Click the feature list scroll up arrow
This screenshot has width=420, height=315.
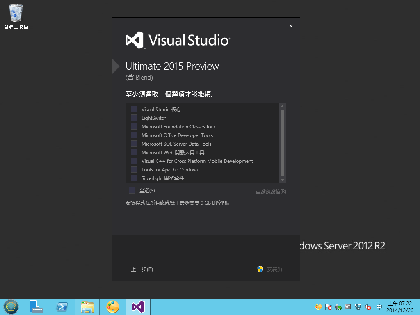pyautogui.click(x=282, y=106)
